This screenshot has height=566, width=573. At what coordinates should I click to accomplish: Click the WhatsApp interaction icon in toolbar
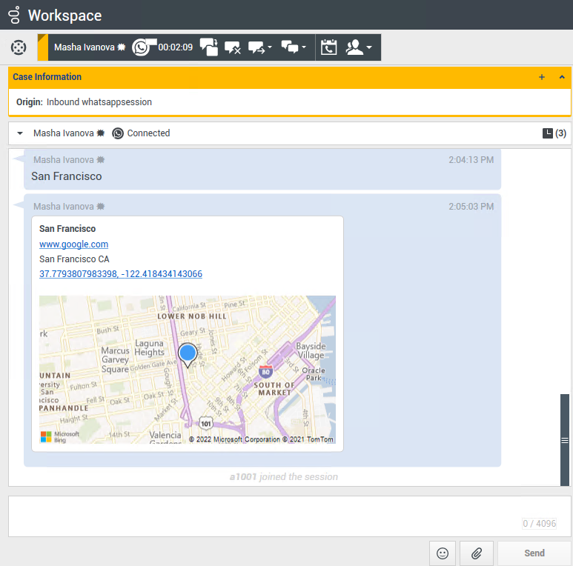(x=142, y=47)
